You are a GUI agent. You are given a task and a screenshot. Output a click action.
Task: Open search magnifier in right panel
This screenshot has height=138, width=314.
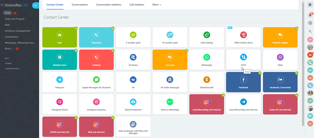310,31
